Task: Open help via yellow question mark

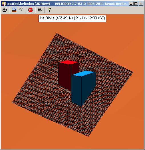Action: pos(49,10)
